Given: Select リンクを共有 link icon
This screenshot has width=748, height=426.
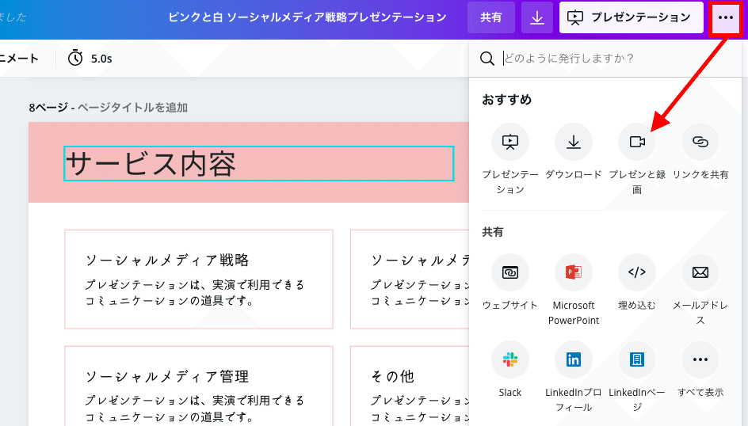Looking at the screenshot, I should click(x=700, y=142).
